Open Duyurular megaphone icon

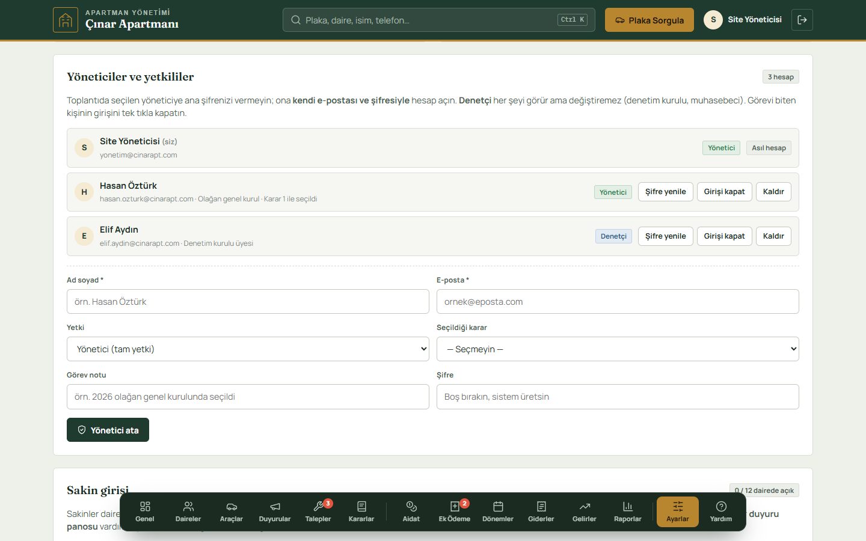pos(275,512)
